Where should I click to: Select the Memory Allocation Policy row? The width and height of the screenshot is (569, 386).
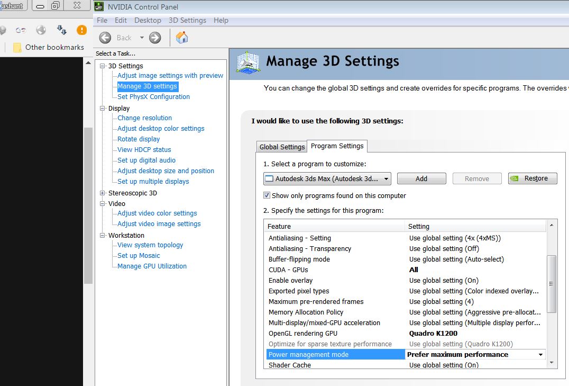[406, 312]
